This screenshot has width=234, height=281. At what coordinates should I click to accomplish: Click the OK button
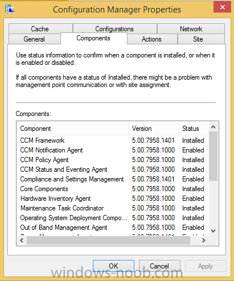[x=113, y=266]
